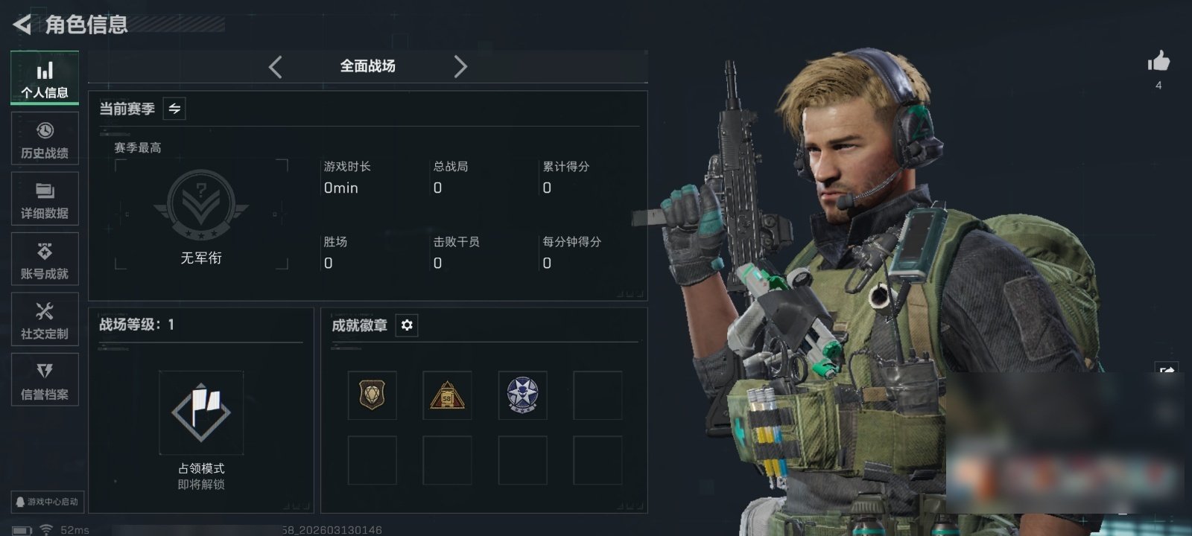Image resolution: width=1192 pixels, height=536 pixels.
Task: Select the 详细数据 sidebar icon
Action: tap(45, 199)
